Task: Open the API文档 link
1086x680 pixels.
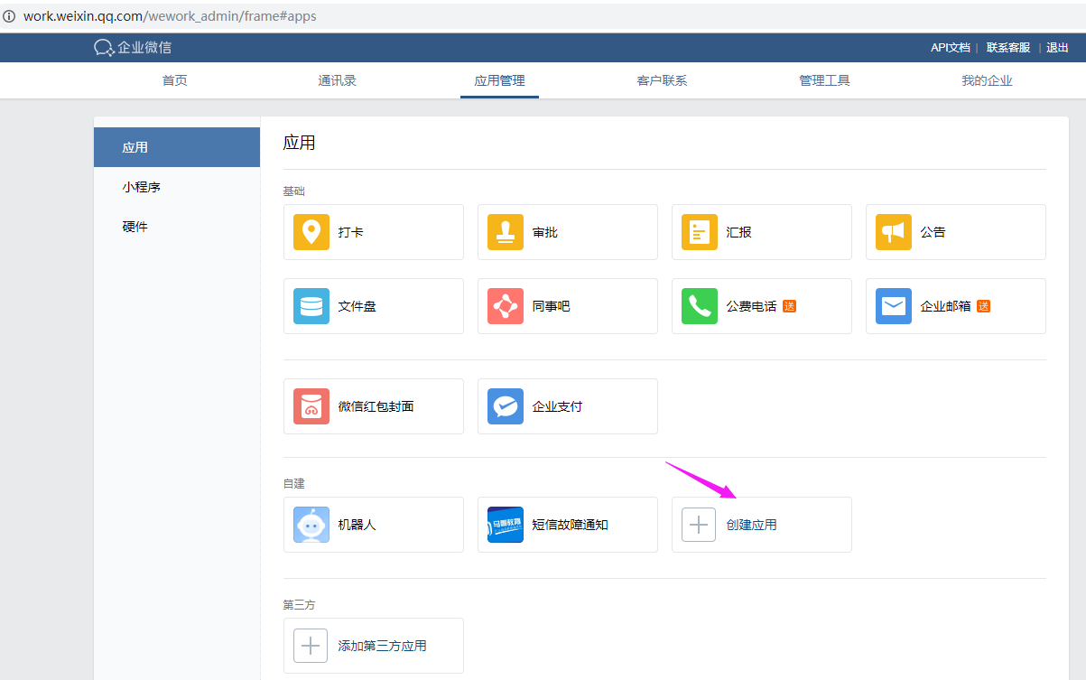Action: click(x=951, y=48)
